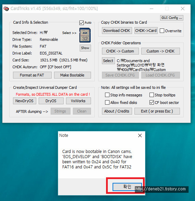Click Load CCHDK.CFG button
The image size is (195, 201).
pos(160,75)
